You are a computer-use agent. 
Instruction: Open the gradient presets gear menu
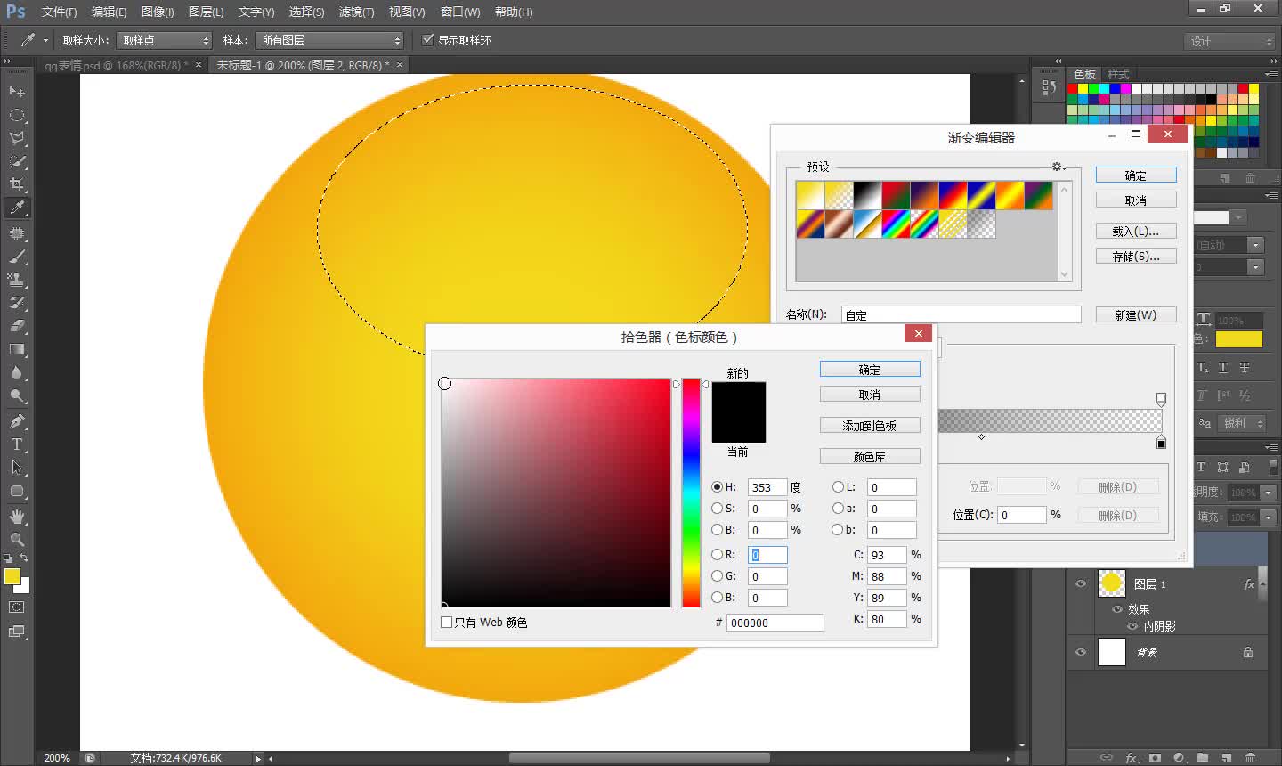pos(1057,166)
